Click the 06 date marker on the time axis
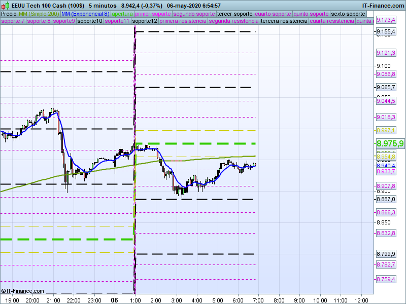Image resolution: width=406 pixels, height=304 pixels. [115, 300]
